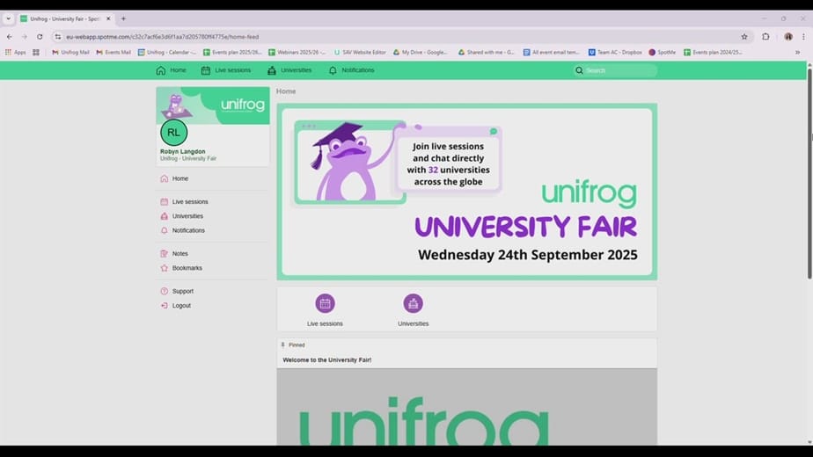Click the University Fair banner image

[466, 192]
